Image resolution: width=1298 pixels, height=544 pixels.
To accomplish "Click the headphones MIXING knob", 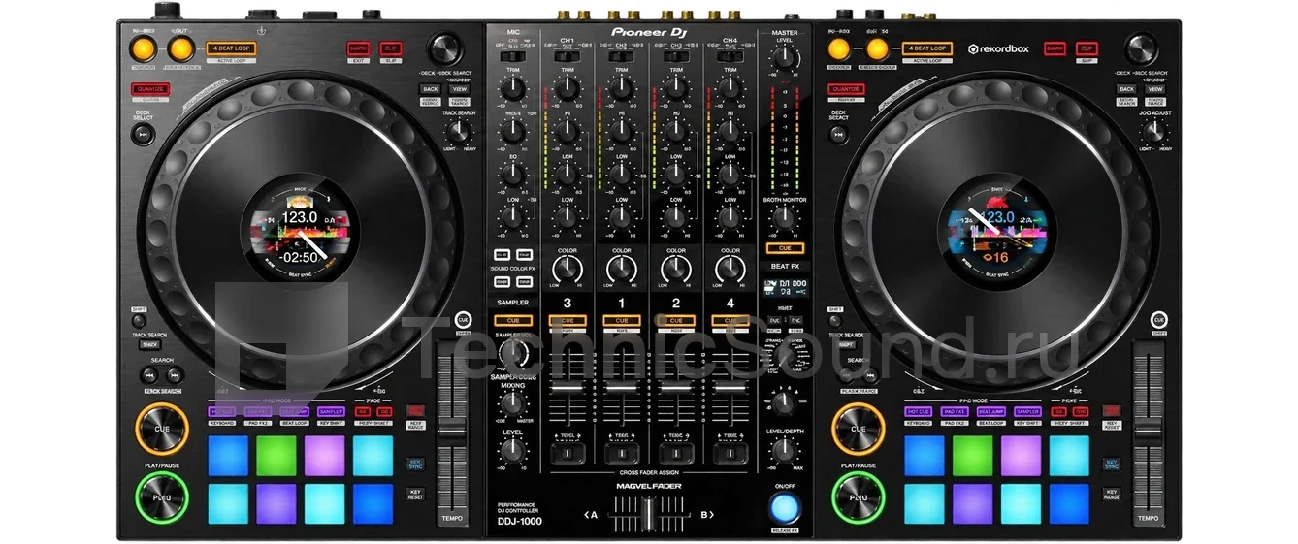I will pyautogui.click(x=513, y=403).
